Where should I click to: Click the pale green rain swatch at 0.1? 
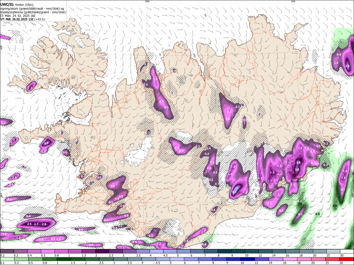[7, 259]
